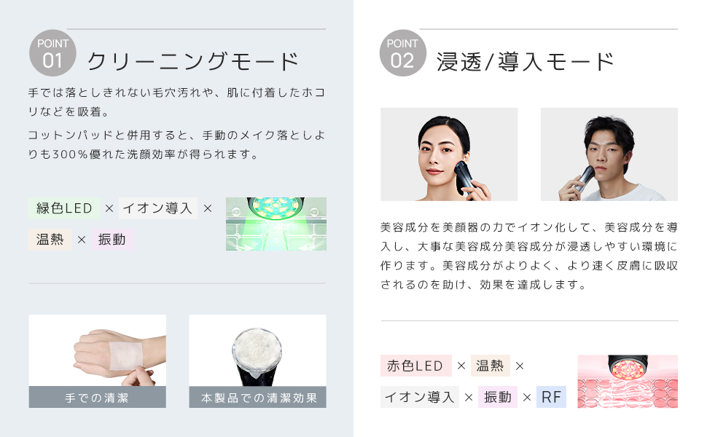
Task: Select the 振動 tag in cleaning mode section
Action: tap(112, 239)
